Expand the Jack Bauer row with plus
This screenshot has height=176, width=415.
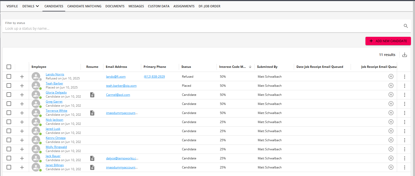click(x=22, y=158)
